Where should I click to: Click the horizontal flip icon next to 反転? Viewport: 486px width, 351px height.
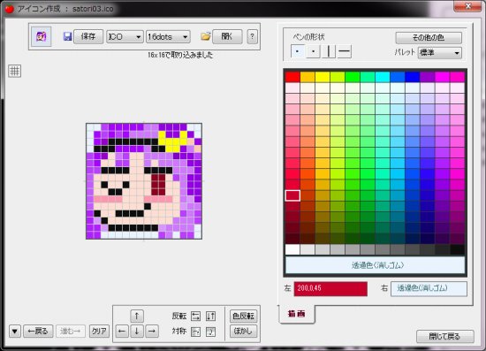tap(195, 317)
